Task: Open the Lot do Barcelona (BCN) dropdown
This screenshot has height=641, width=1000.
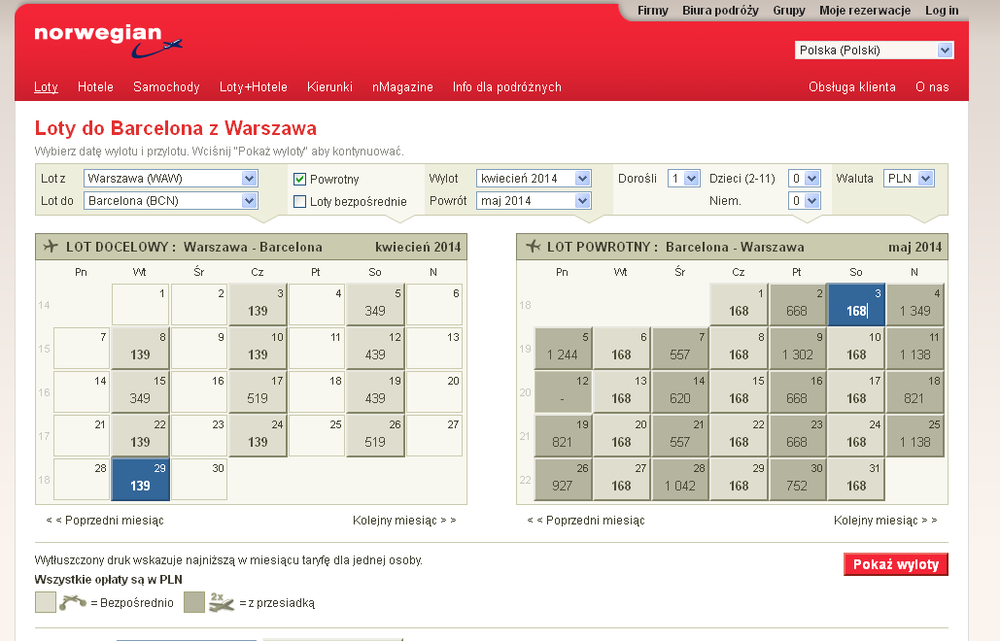Action: coord(171,201)
